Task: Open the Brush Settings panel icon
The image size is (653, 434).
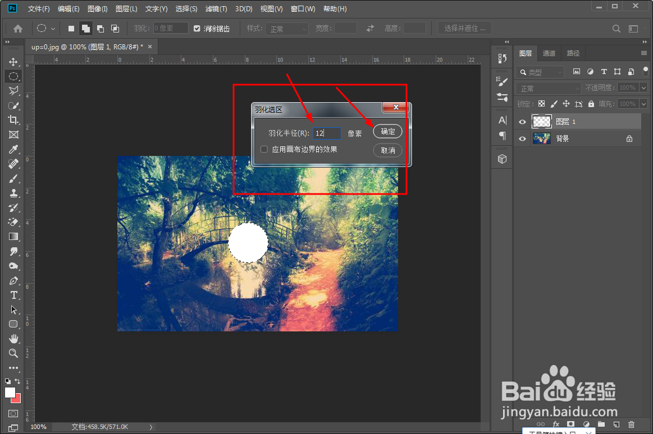Action: click(503, 81)
